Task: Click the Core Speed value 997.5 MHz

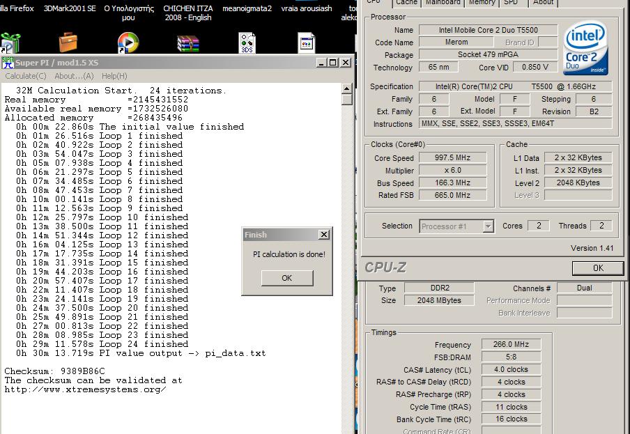Action: (452, 157)
